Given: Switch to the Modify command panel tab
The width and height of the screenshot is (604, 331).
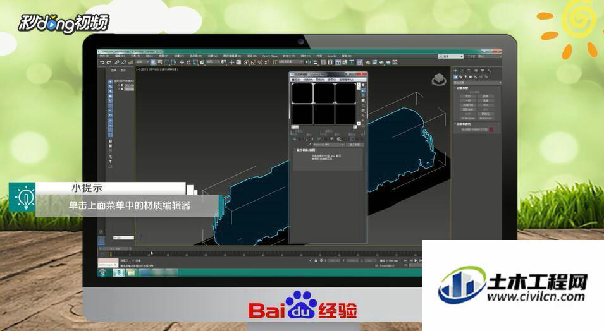Looking at the screenshot, I should point(462,71).
